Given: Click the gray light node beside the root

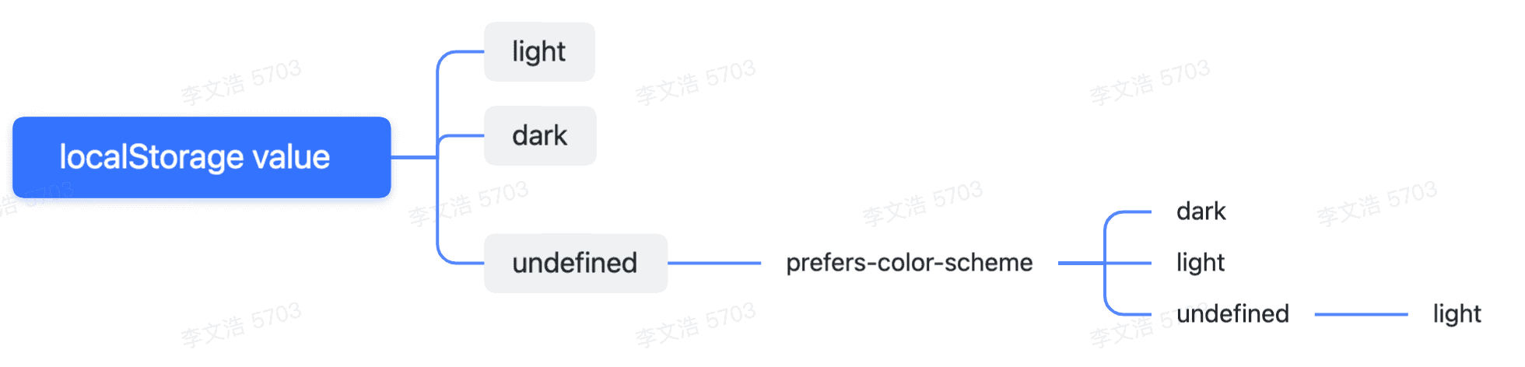Looking at the screenshot, I should pyautogui.click(x=539, y=52).
